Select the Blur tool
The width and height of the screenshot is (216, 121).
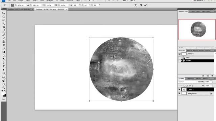click(x=4, y=55)
